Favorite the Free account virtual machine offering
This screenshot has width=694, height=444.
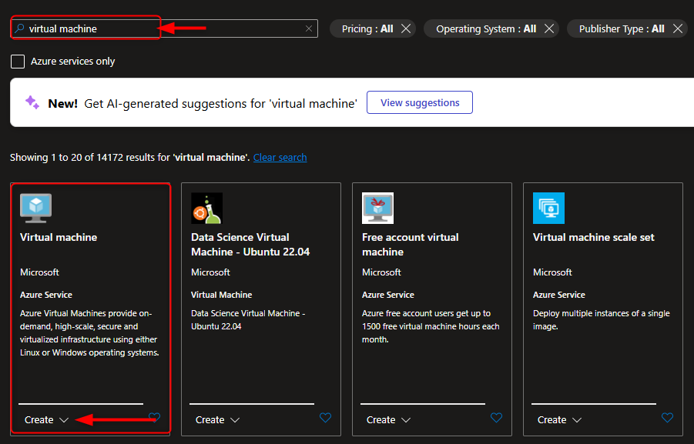(496, 418)
